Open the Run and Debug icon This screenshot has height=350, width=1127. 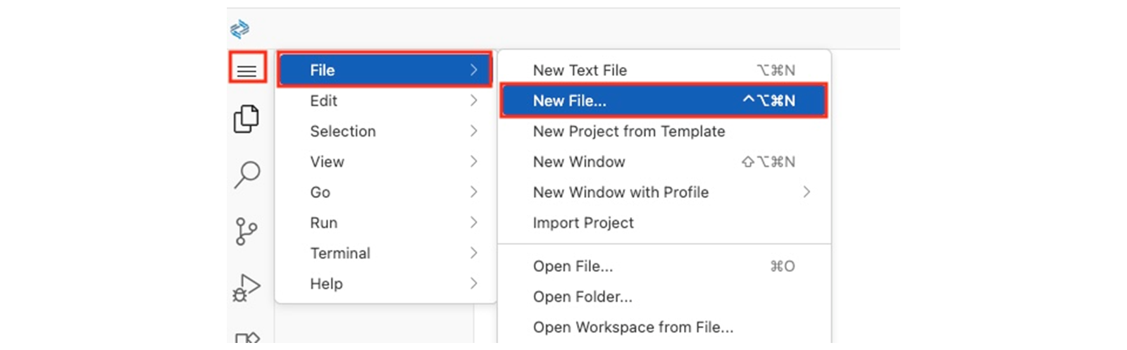[247, 287]
